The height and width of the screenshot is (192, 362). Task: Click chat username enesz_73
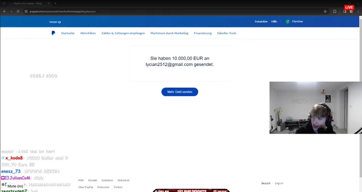point(11,171)
